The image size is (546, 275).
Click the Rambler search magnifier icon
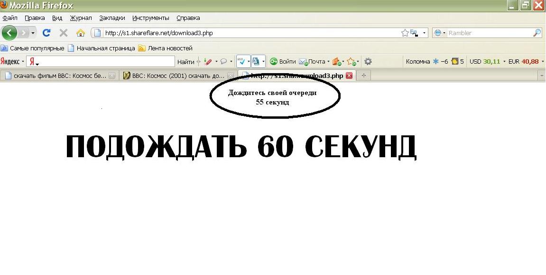pyautogui.click(x=537, y=33)
